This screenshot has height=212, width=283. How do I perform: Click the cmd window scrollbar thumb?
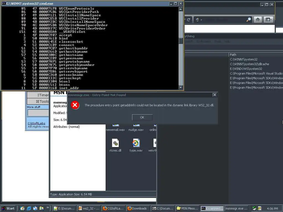pyautogui.click(x=181, y=41)
